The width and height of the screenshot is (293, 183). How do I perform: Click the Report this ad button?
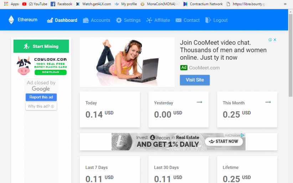point(41,97)
